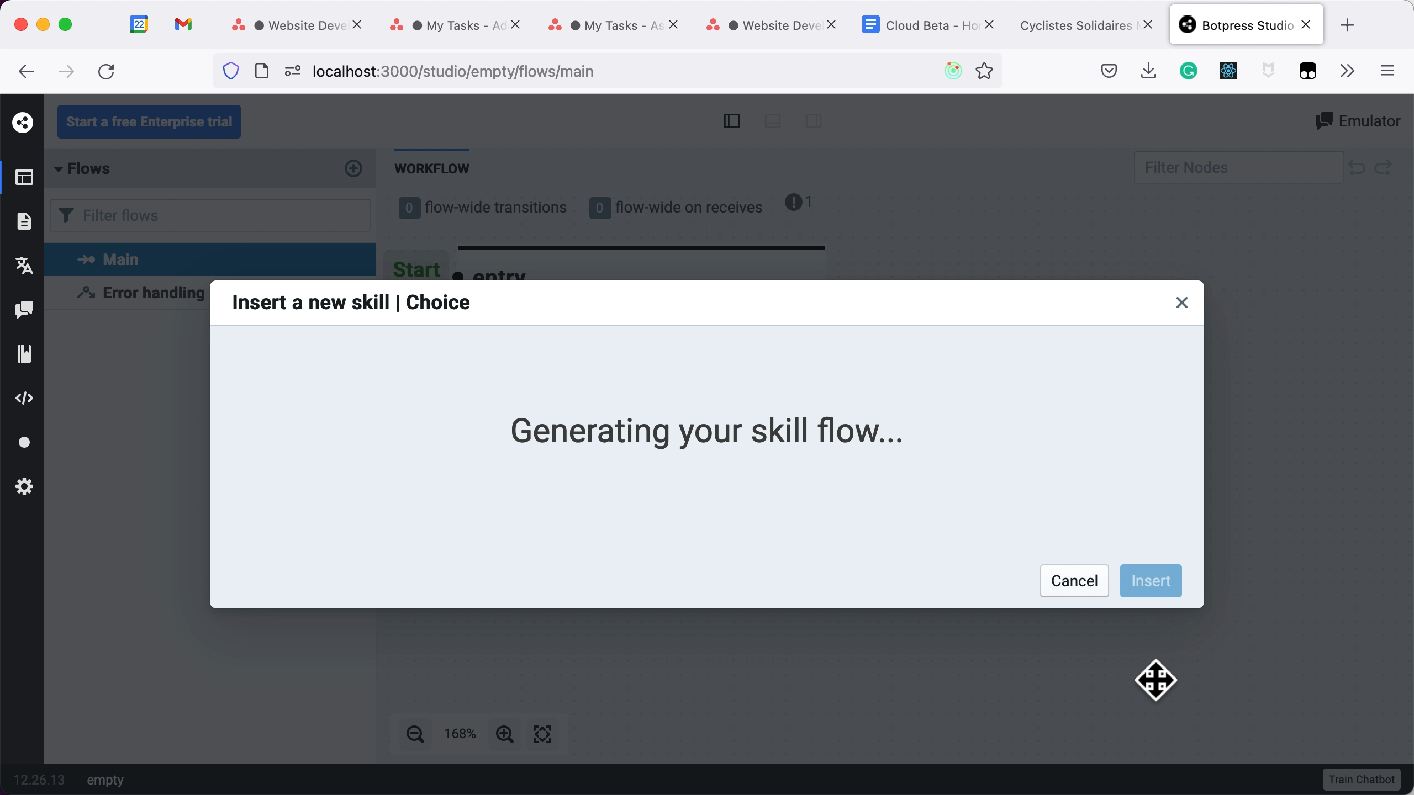The image size is (1414, 795).
Task: Collapse the Flows section arrow
Action: [58, 169]
